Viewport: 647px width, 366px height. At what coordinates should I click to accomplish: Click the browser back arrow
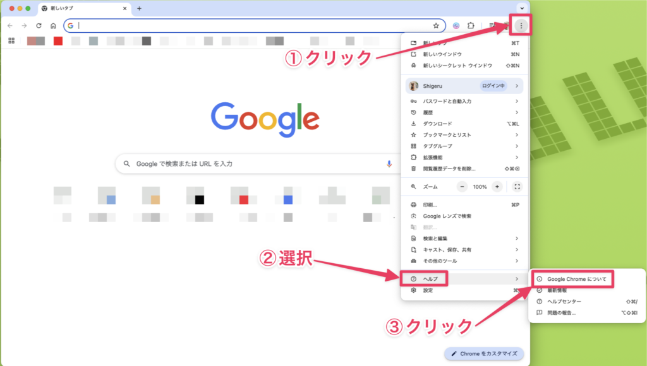10,25
